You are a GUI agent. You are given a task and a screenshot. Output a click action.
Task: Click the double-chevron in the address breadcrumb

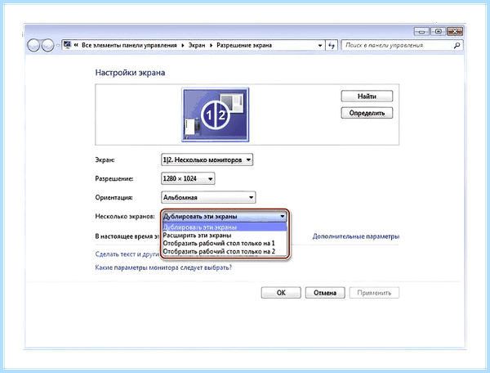(76, 45)
